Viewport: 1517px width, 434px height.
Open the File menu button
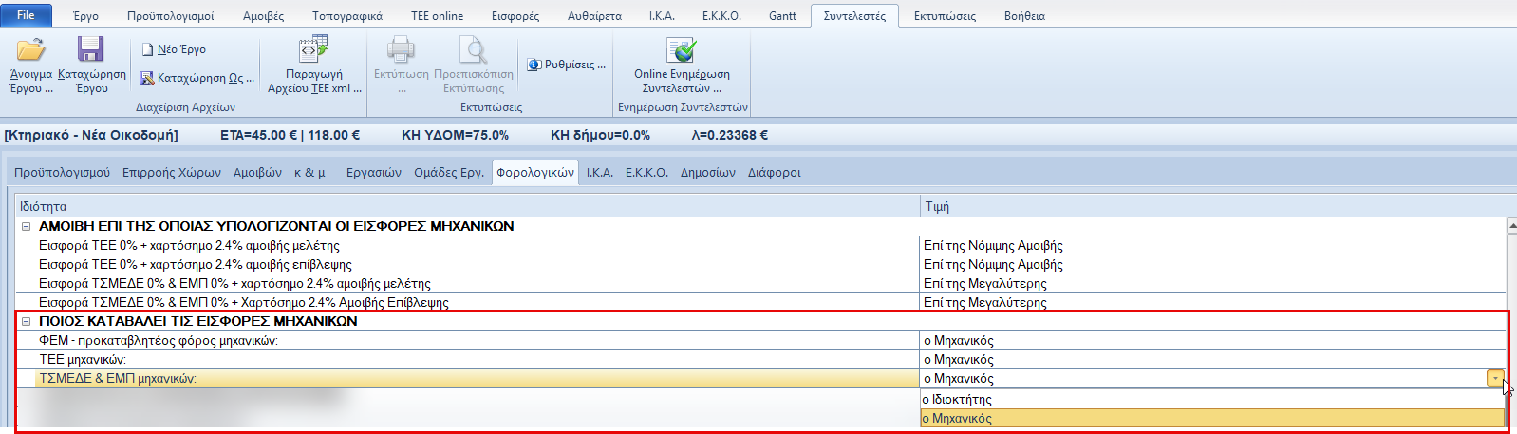(26, 15)
